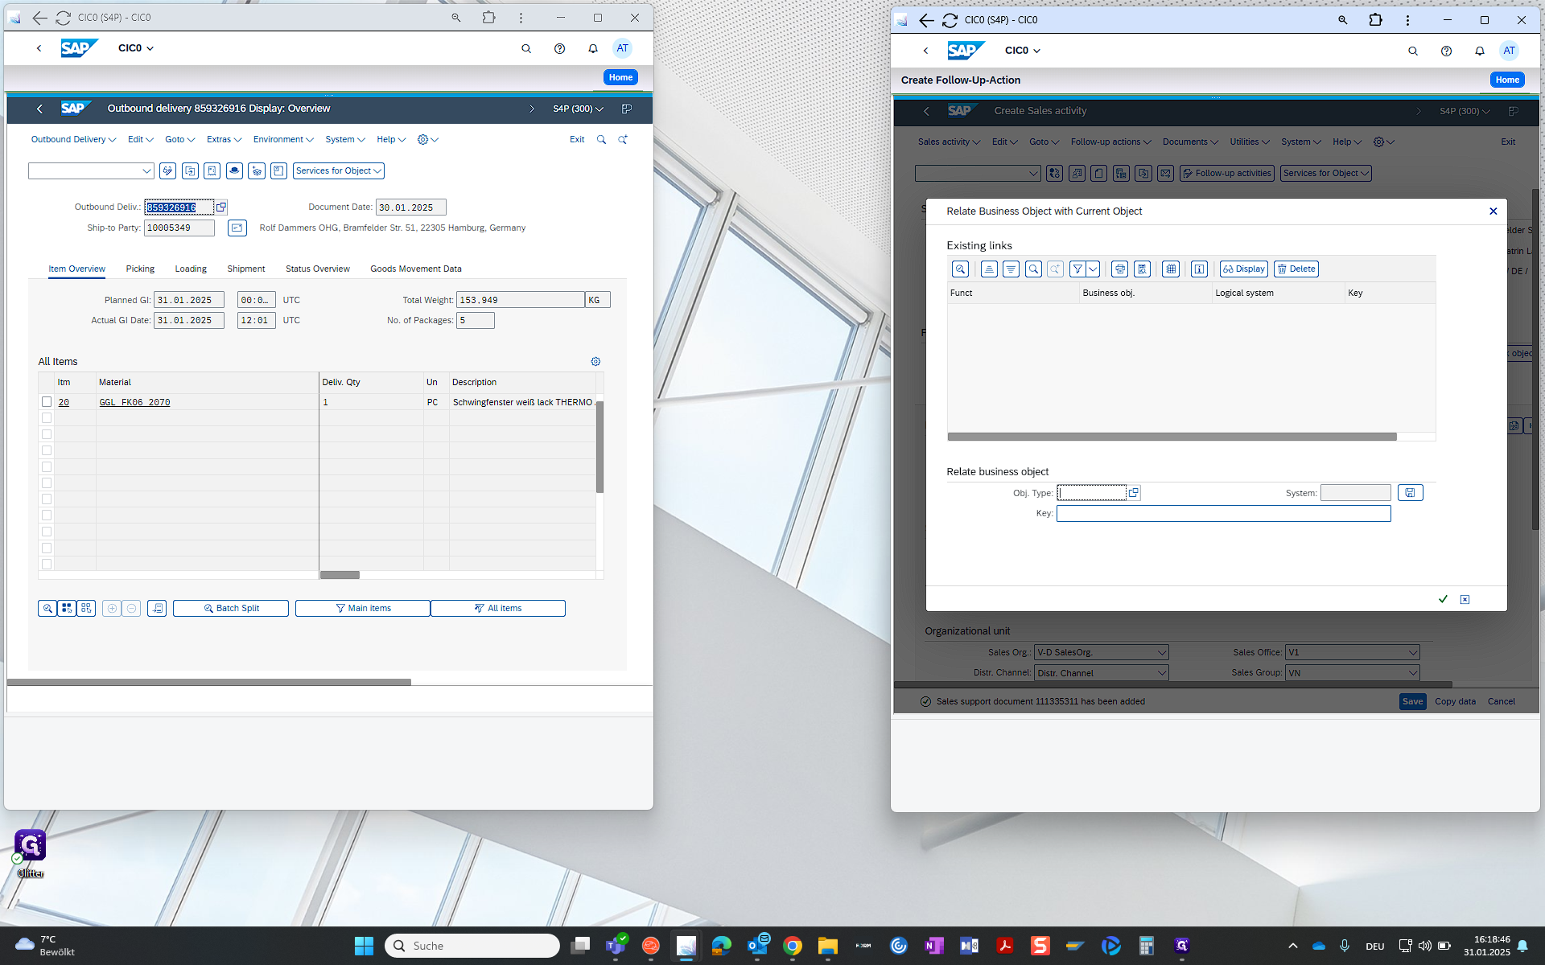This screenshot has width=1545, height=965.
Task: Click sort ascending icon in Existing links
Action: click(x=989, y=269)
